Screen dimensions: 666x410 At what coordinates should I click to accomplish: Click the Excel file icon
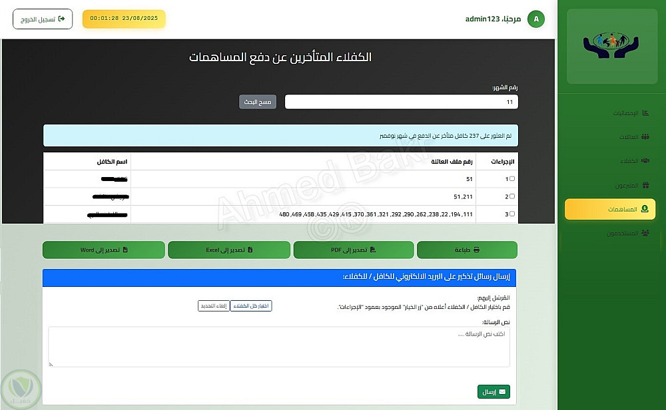[x=250, y=250]
